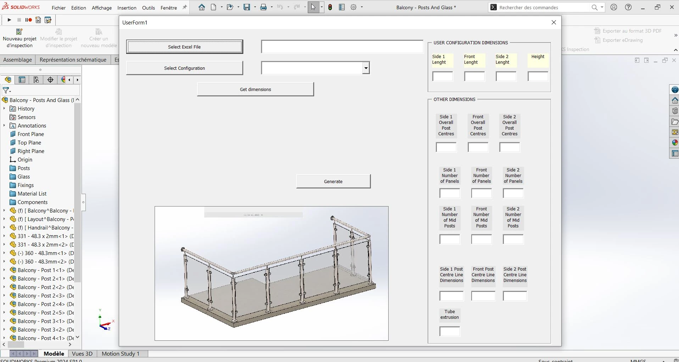
Task: Open the Appearances color ball in the task pane
Action: [x=675, y=143]
